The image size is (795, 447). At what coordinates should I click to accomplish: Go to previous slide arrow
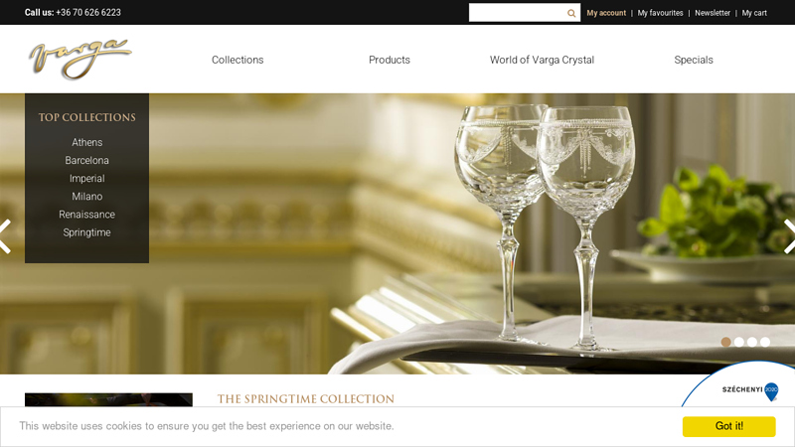pyautogui.click(x=5, y=236)
